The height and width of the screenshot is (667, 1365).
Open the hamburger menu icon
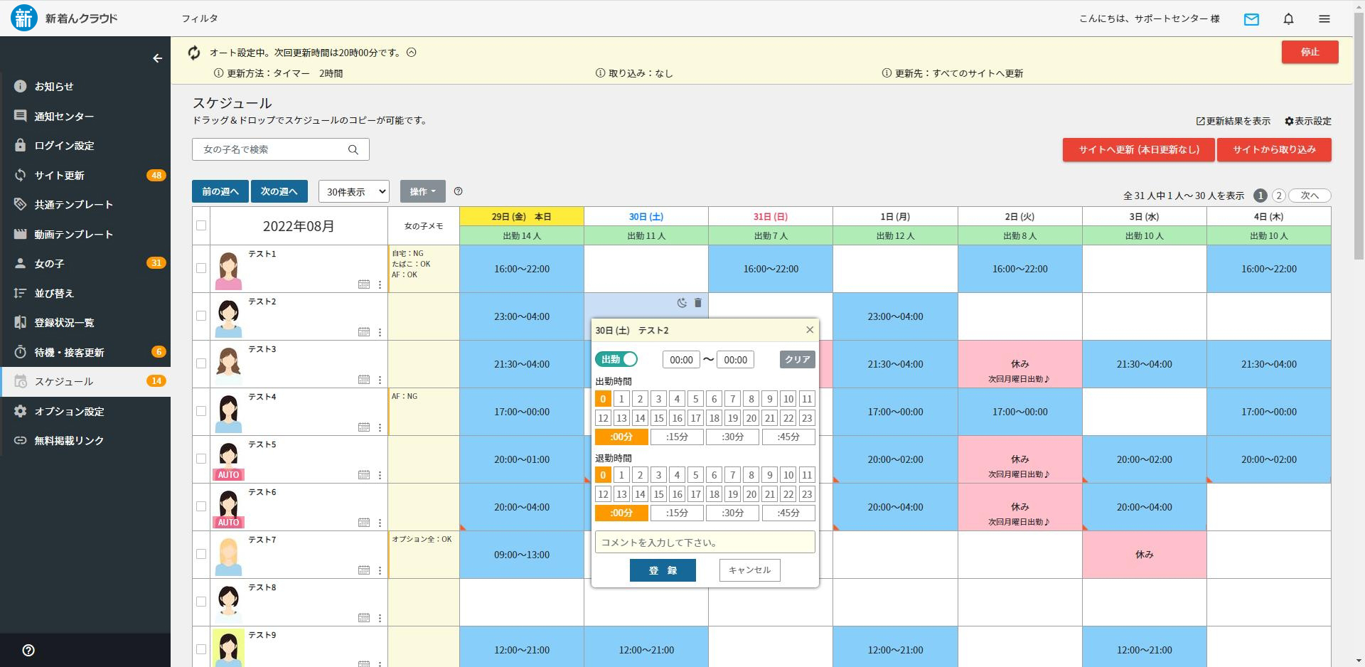[x=1324, y=19]
